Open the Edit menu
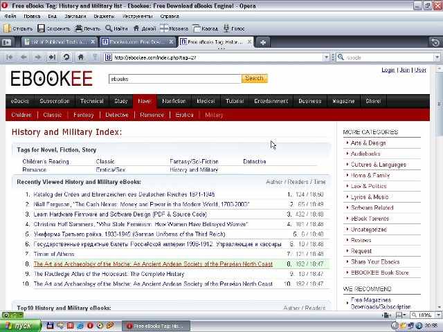443x332 pixels. pyautogui.click(x=32, y=17)
